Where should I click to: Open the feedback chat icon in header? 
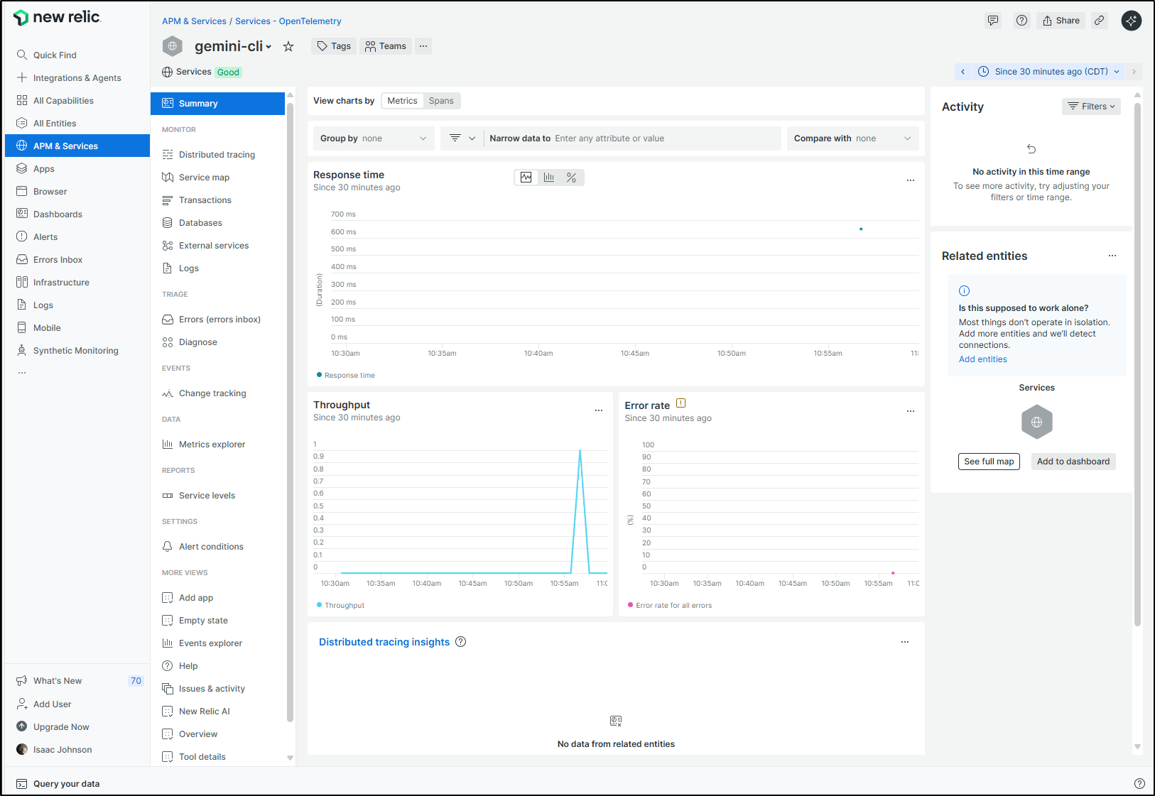pos(993,21)
